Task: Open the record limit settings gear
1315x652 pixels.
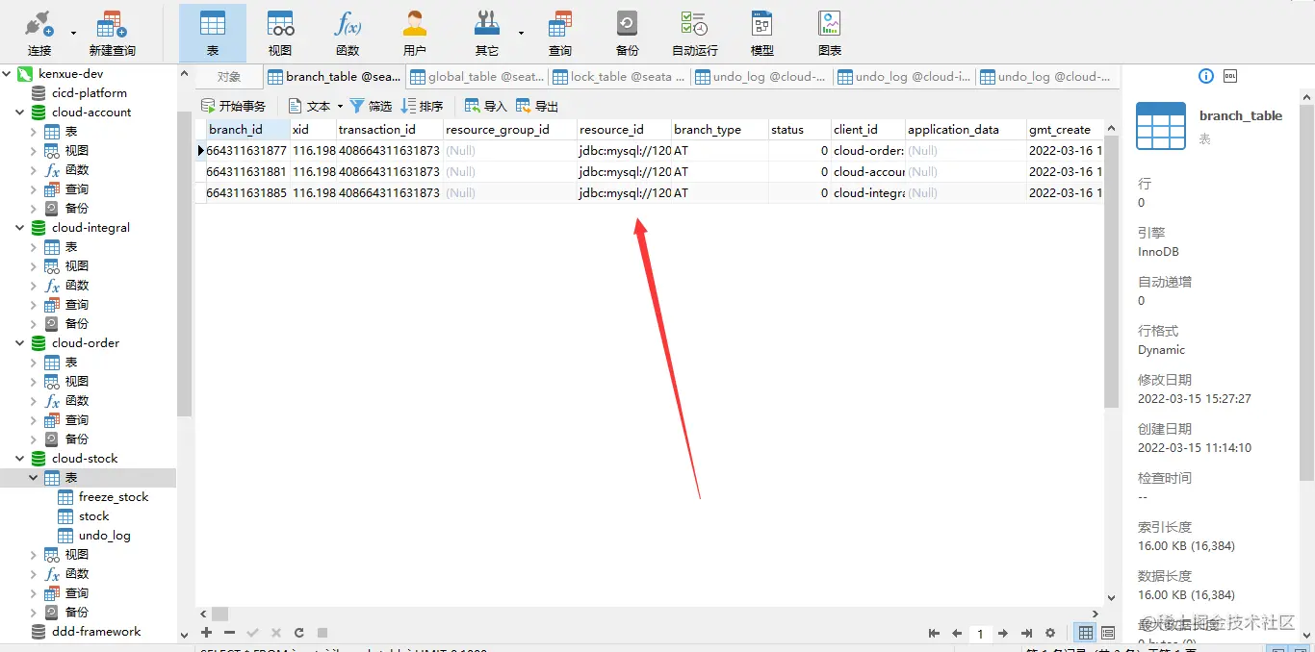Action: click(1050, 633)
